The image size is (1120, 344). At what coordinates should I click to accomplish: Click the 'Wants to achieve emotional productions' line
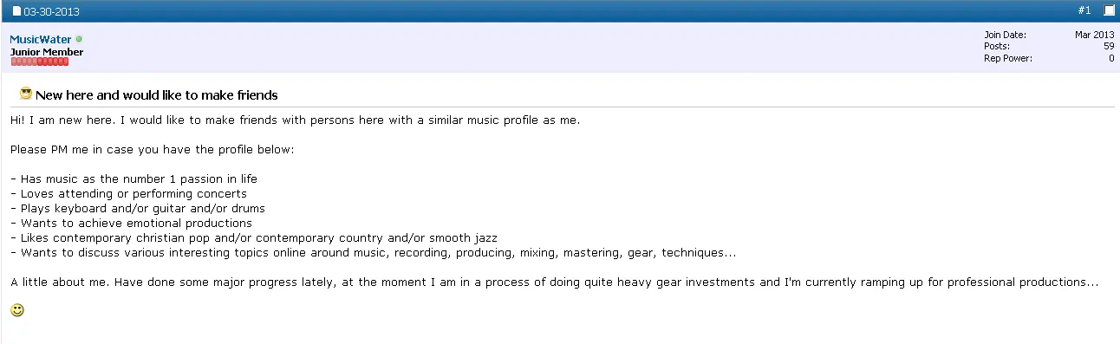click(x=132, y=224)
